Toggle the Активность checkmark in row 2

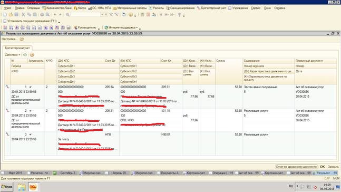point(31,111)
